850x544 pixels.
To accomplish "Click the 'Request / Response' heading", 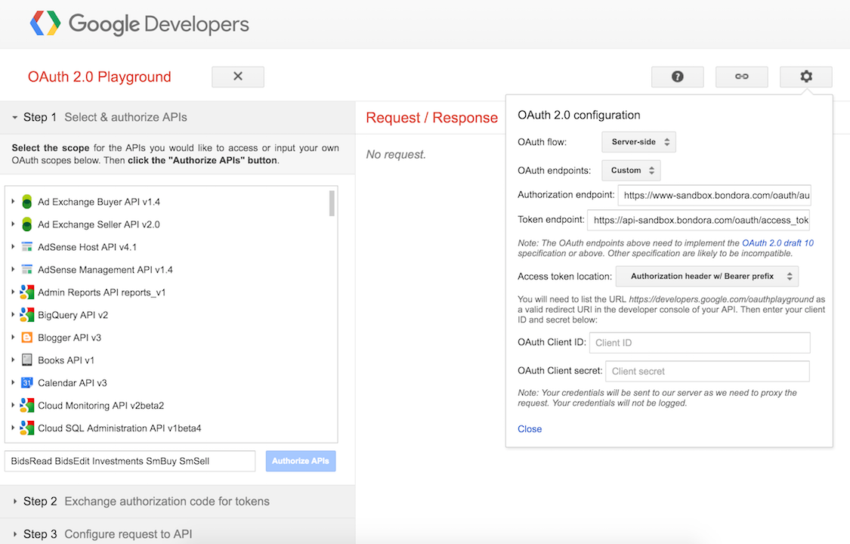I will (432, 118).
